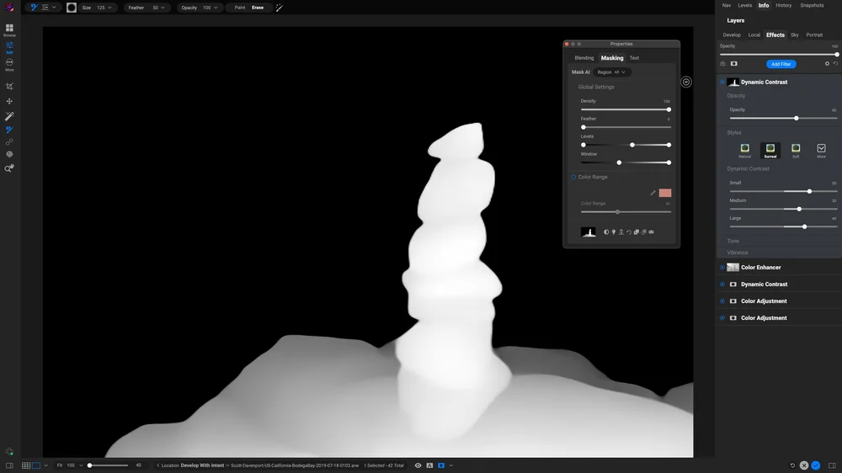Switch brush mode to Paint
The width and height of the screenshot is (842, 473).
tap(239, 8)
